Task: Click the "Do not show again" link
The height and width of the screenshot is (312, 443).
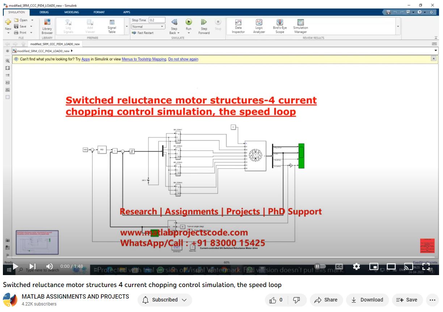Action: click(x=183, y=59)
